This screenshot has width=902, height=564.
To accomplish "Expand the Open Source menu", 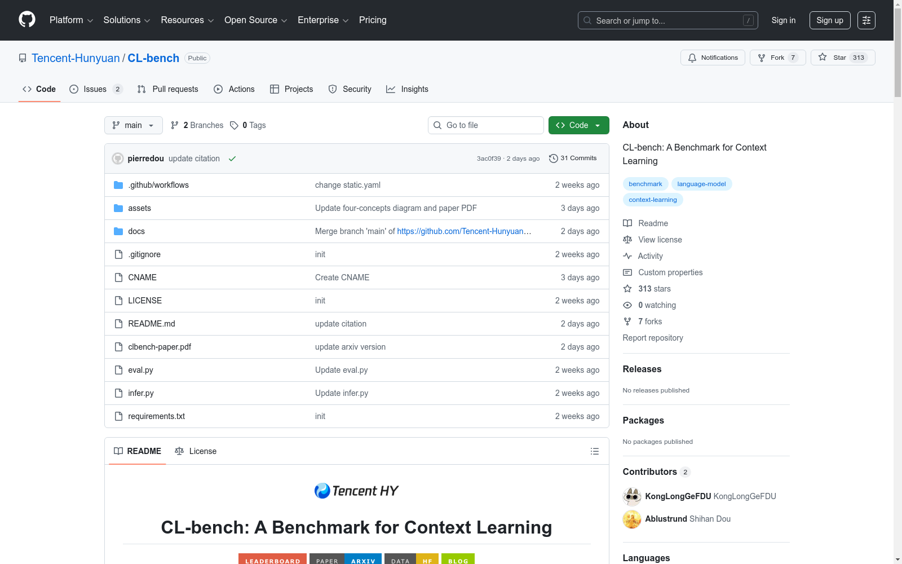I will pyautogui.click(x=256, y=20).
